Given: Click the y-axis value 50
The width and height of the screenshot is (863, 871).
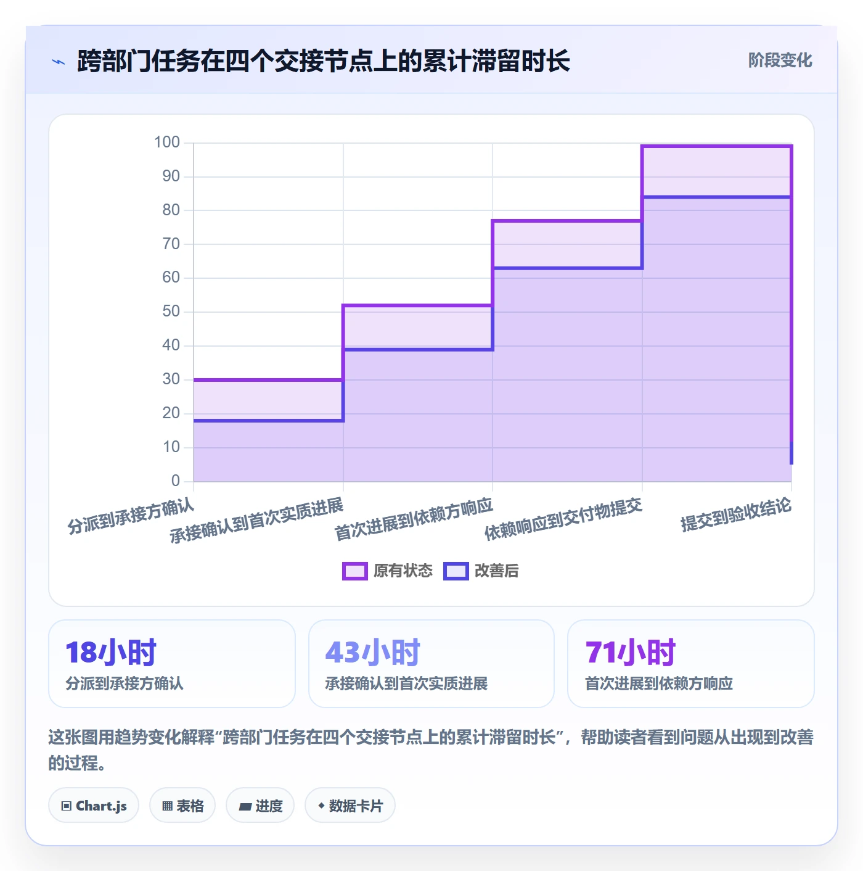Looking at the screenshot, I should 171,312.
